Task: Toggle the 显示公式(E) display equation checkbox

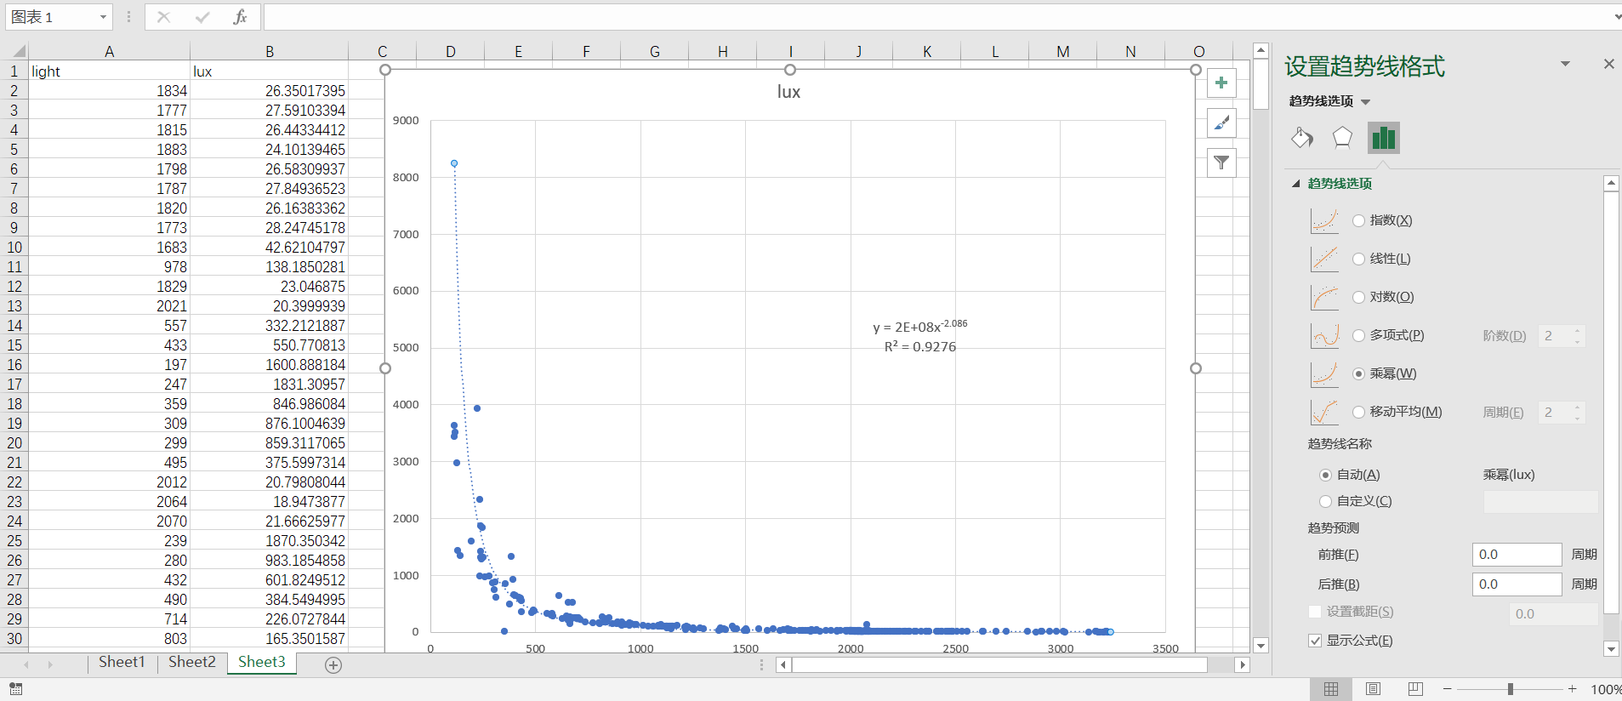Action: click(x=1315, y=641)
